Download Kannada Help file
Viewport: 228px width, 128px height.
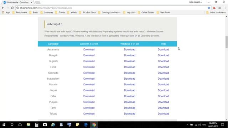pyautogui.click(x=163, y=73)
